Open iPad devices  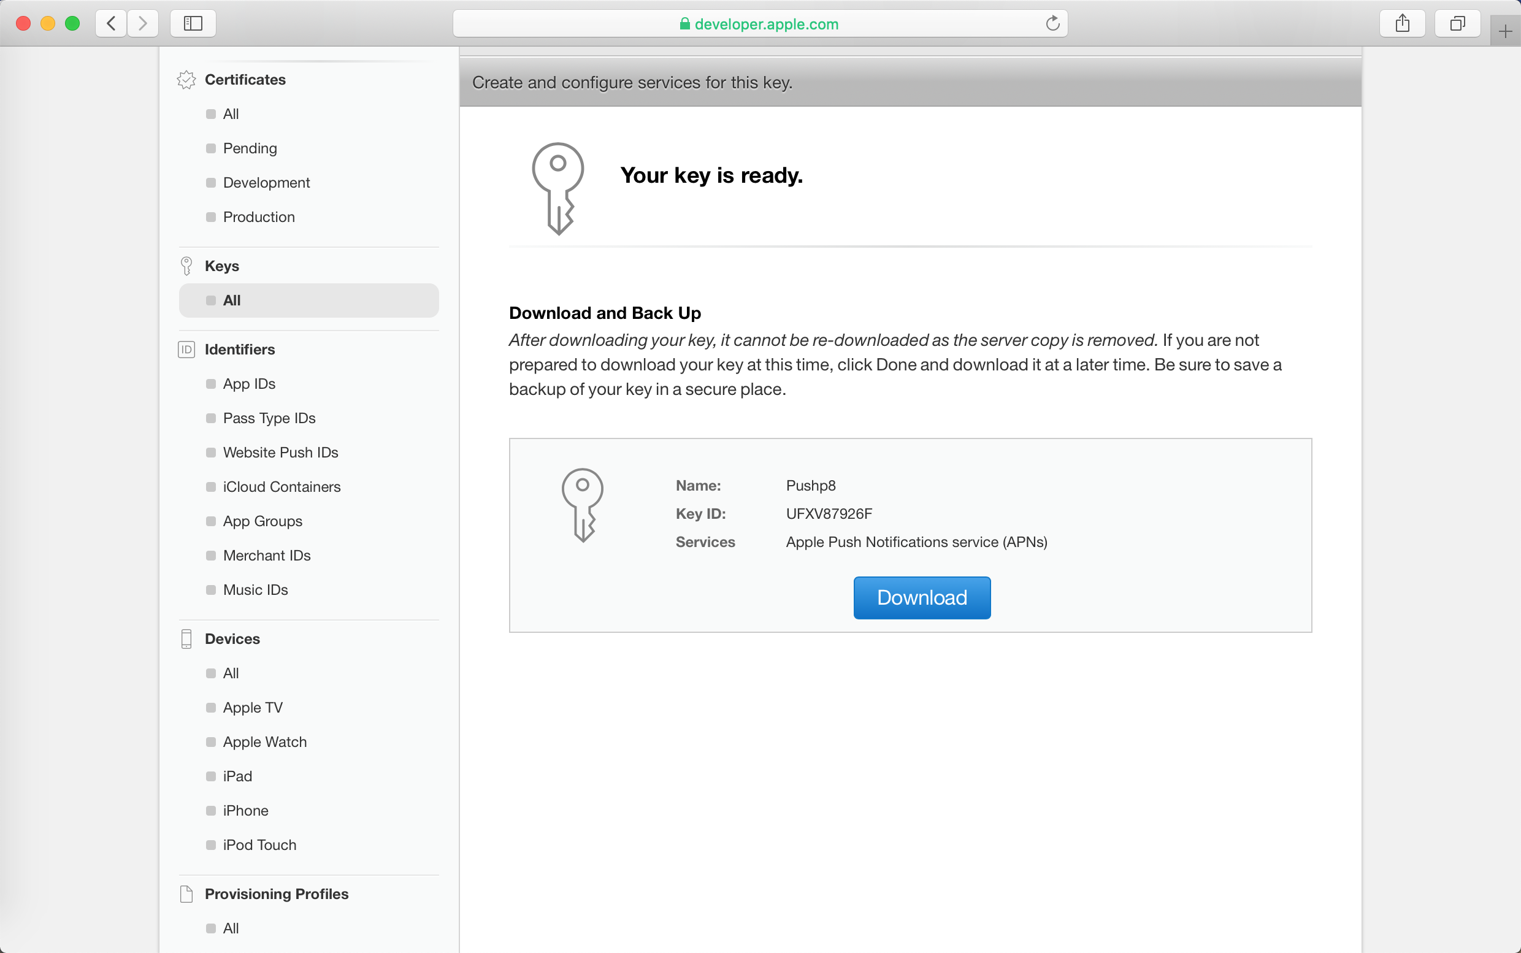click(x=237, y=776)
